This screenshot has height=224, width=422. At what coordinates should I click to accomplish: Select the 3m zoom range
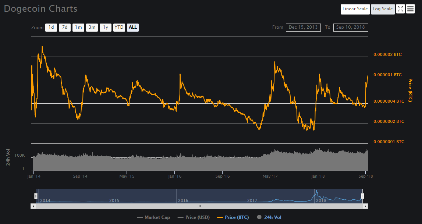click(x=92, y=28)
